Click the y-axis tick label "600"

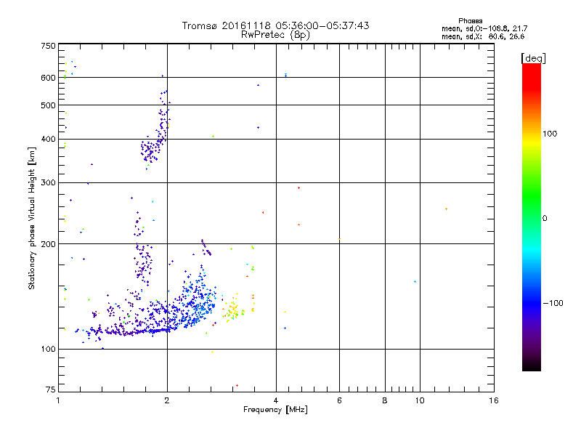(x=48, y=78)
